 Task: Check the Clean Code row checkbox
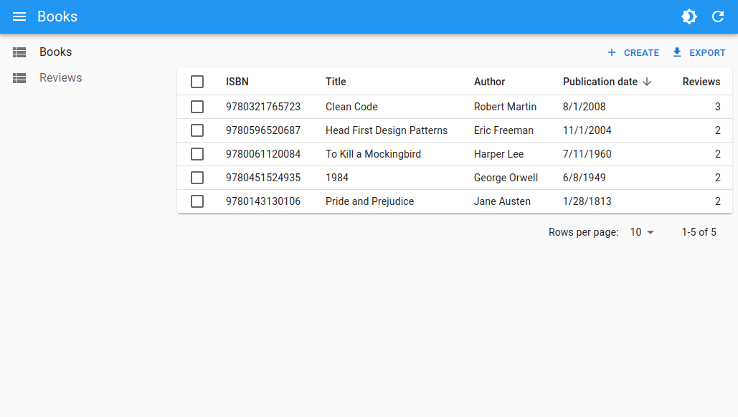(x=197, y=106)
